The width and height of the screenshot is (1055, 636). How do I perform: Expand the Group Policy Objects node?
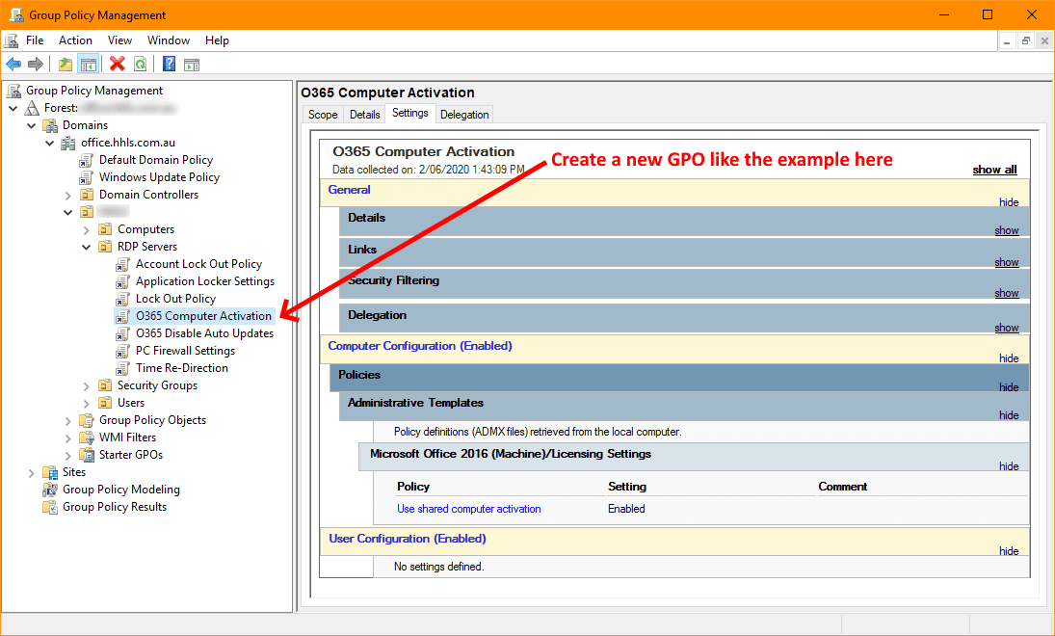click(68, 420)
